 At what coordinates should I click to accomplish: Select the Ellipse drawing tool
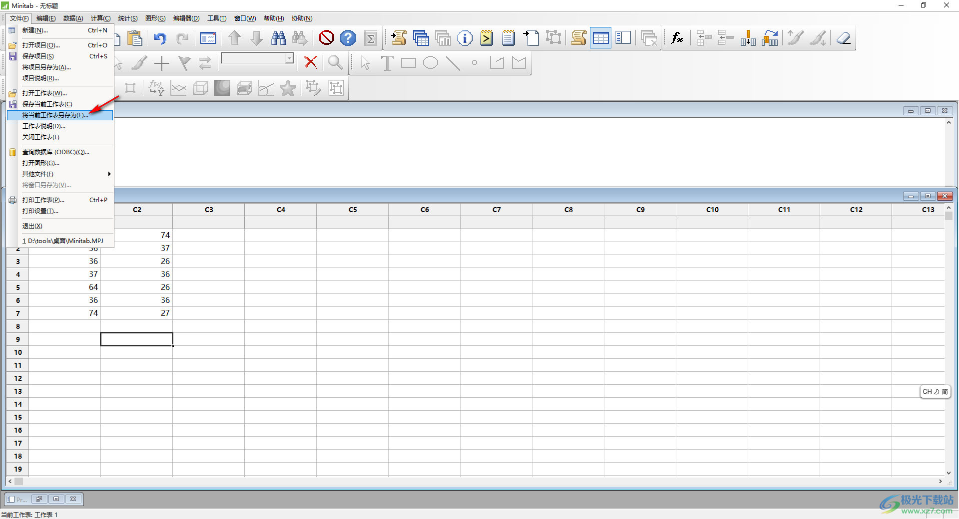(431, 63)
